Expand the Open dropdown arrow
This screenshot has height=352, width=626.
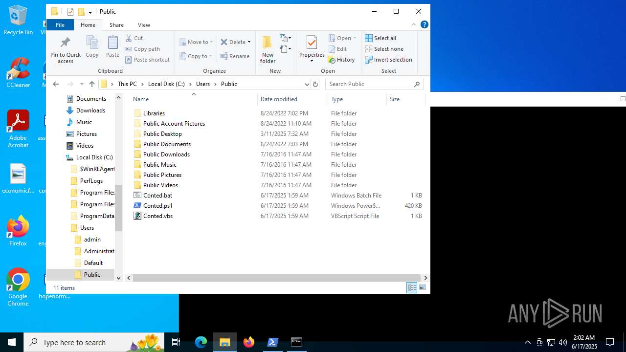tap(355, 38)
